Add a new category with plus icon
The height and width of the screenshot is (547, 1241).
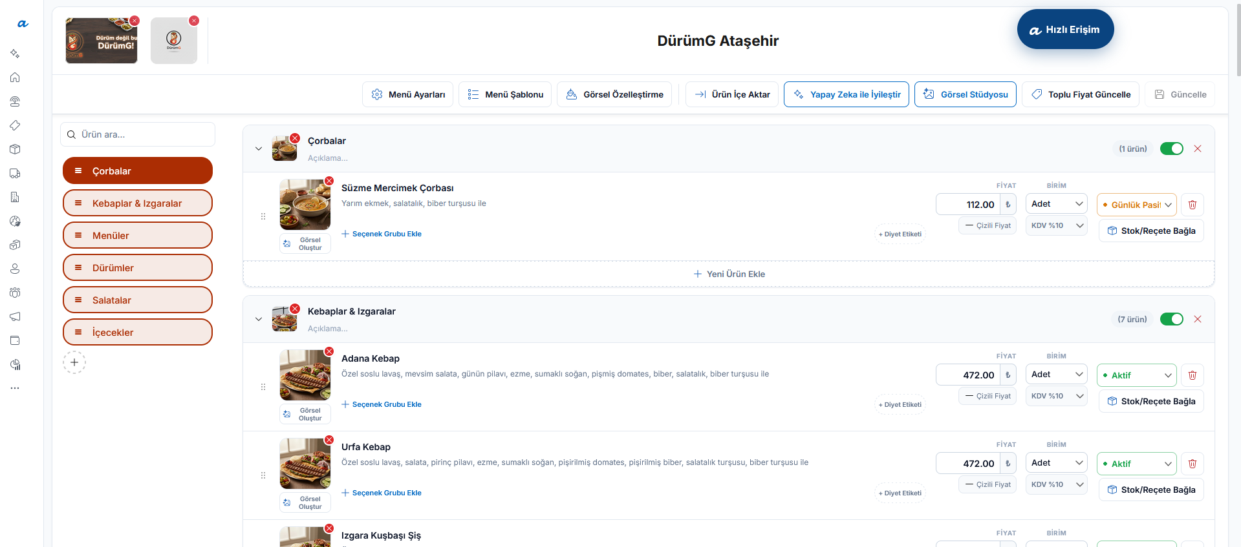[x=74, y=362]
